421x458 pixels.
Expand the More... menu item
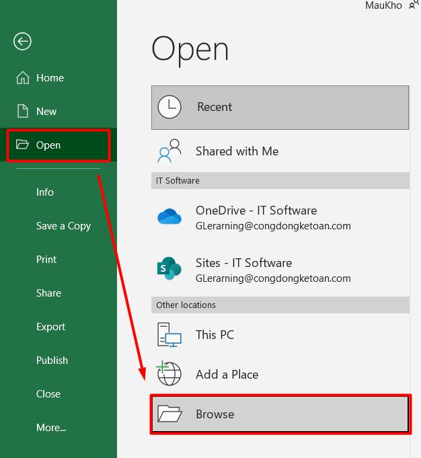(x=59, y=427)
